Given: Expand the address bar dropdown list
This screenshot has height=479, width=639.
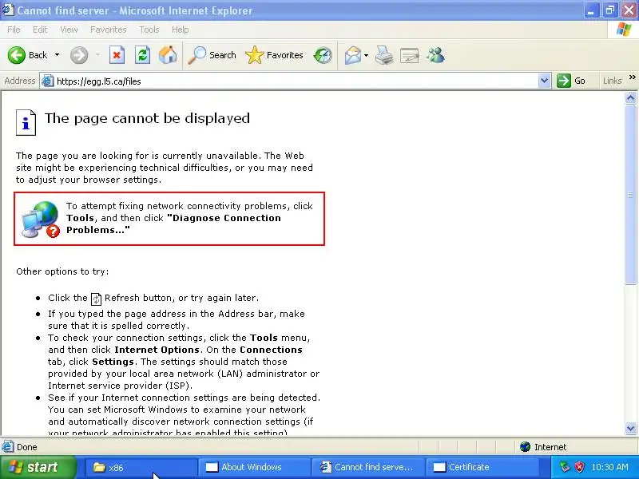Looking at the screenshot, I should 545,81.
